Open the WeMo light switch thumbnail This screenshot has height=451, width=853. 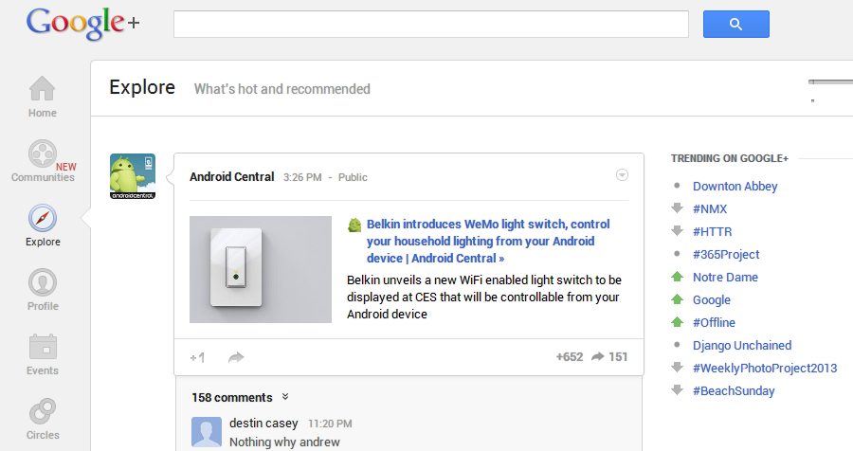pos(261,269)
